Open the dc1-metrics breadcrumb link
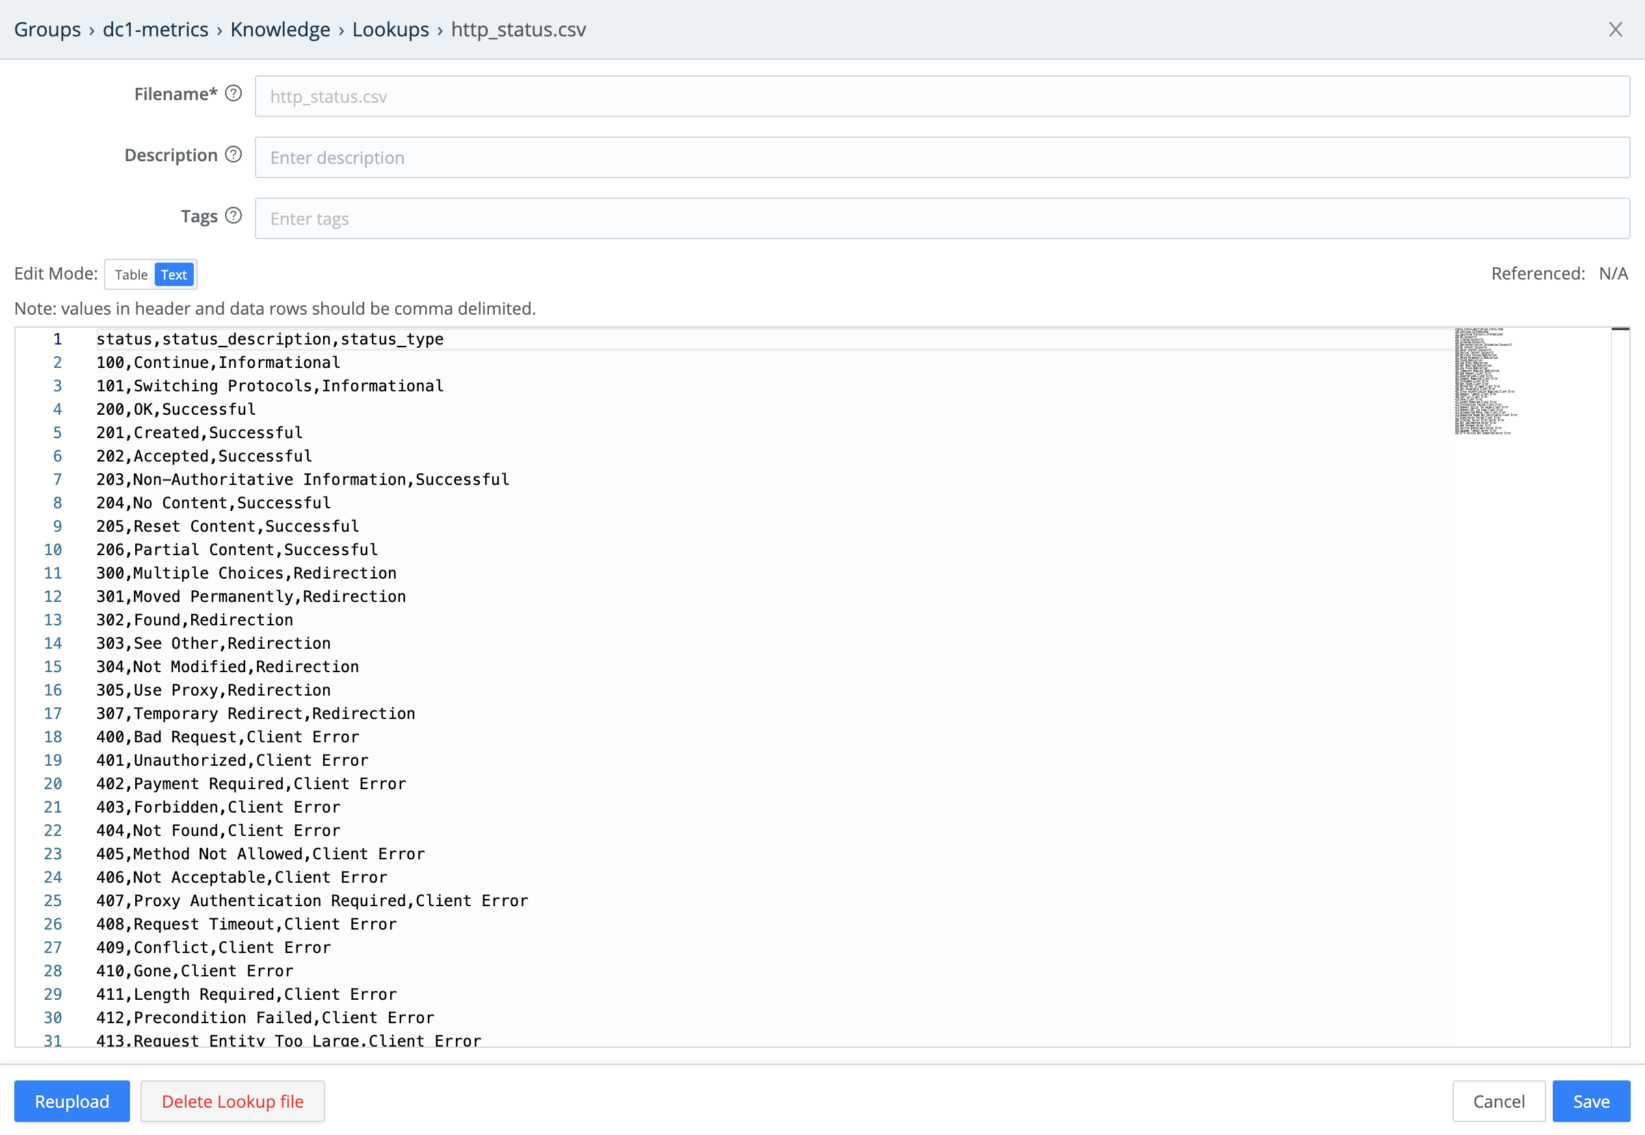 pyautogui.click(x=155, y=29)
